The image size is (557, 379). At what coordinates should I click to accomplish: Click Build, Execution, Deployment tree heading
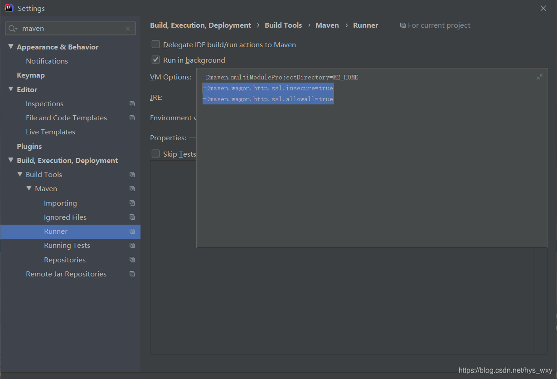point(67,161)
